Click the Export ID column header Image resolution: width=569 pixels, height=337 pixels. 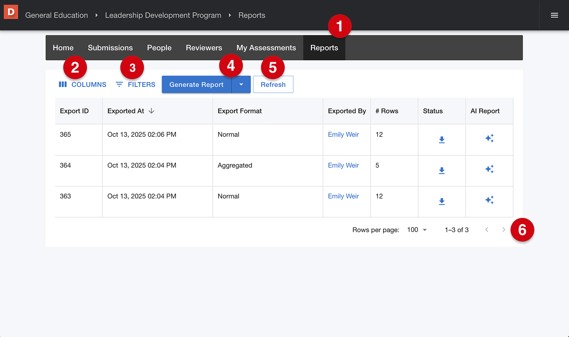coord(79,111)
